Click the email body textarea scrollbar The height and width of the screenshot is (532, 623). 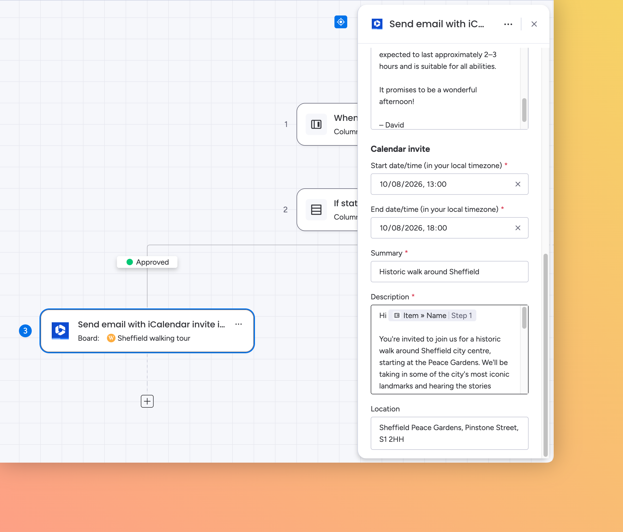coord(524,110)
